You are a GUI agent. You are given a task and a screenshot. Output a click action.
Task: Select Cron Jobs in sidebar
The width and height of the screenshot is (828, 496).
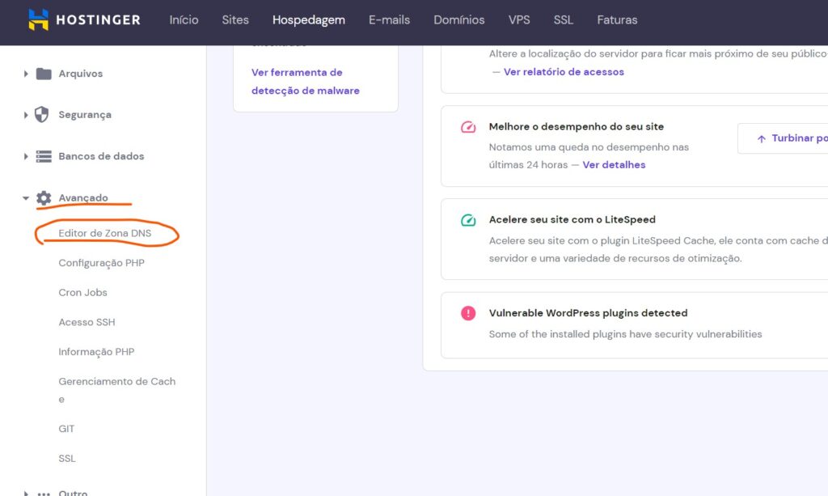pyautogui.click(x=82, y=292)
